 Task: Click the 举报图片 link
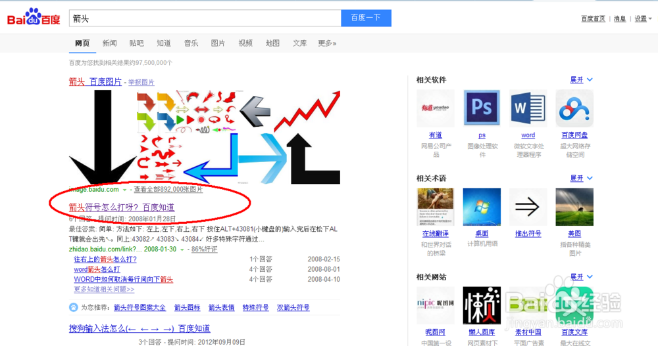tap(141, 82)
